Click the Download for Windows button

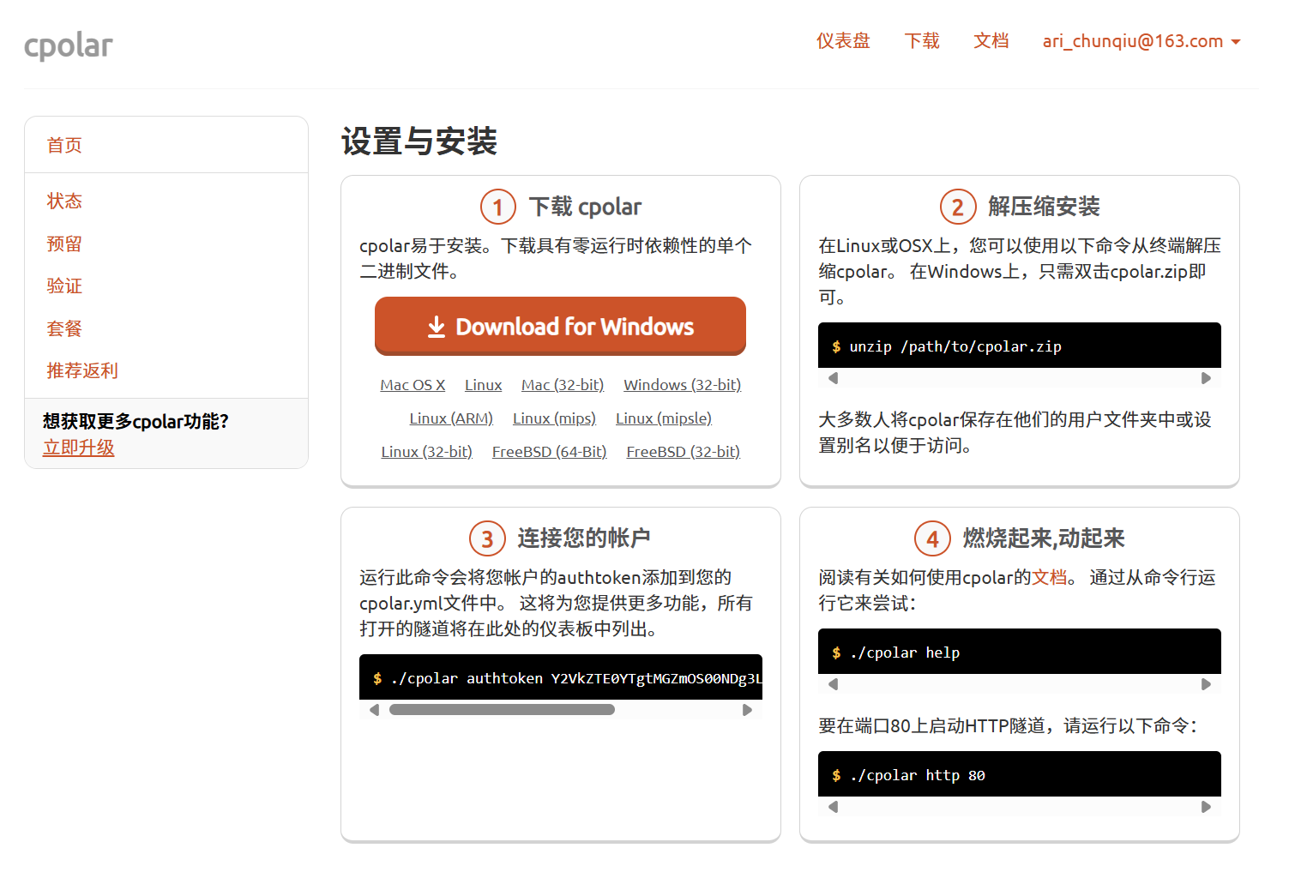[560, 327]
